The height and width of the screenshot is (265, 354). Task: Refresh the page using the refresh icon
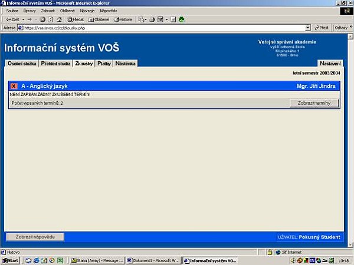(x=51, y=19)
